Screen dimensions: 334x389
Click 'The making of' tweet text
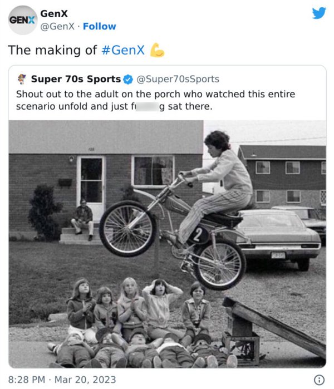pos(52,50)
